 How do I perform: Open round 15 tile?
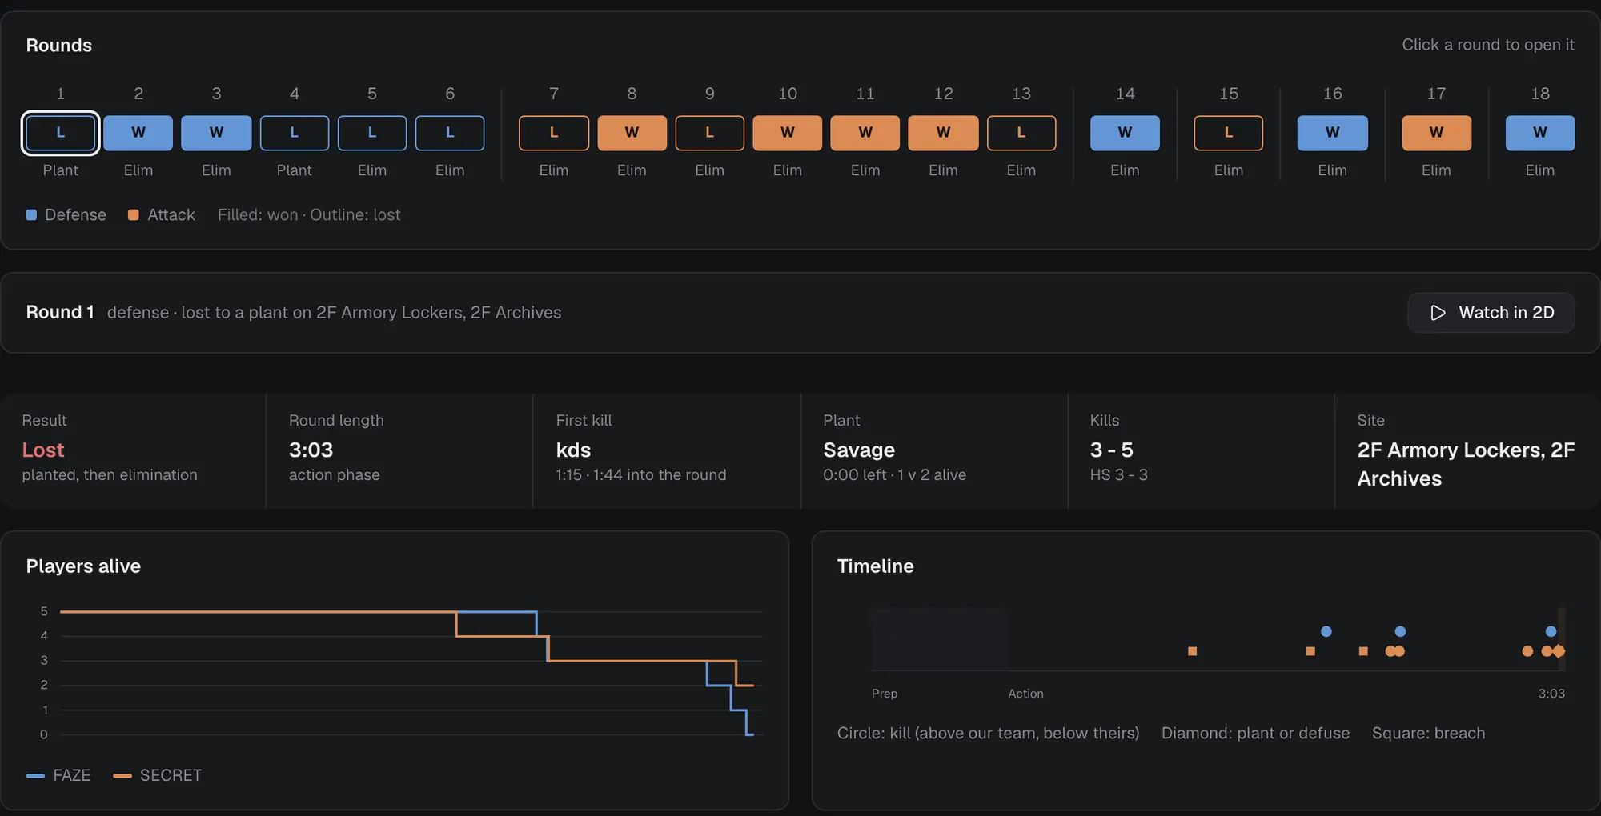tap(1229, 133)
